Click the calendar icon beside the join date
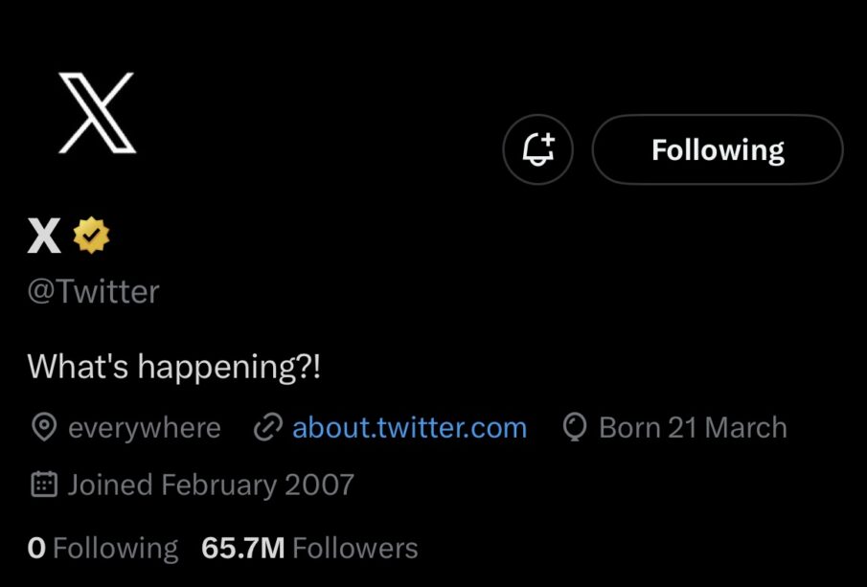This screenshot has width=867, height=587. pyautogui.click(x=43, y=485)
